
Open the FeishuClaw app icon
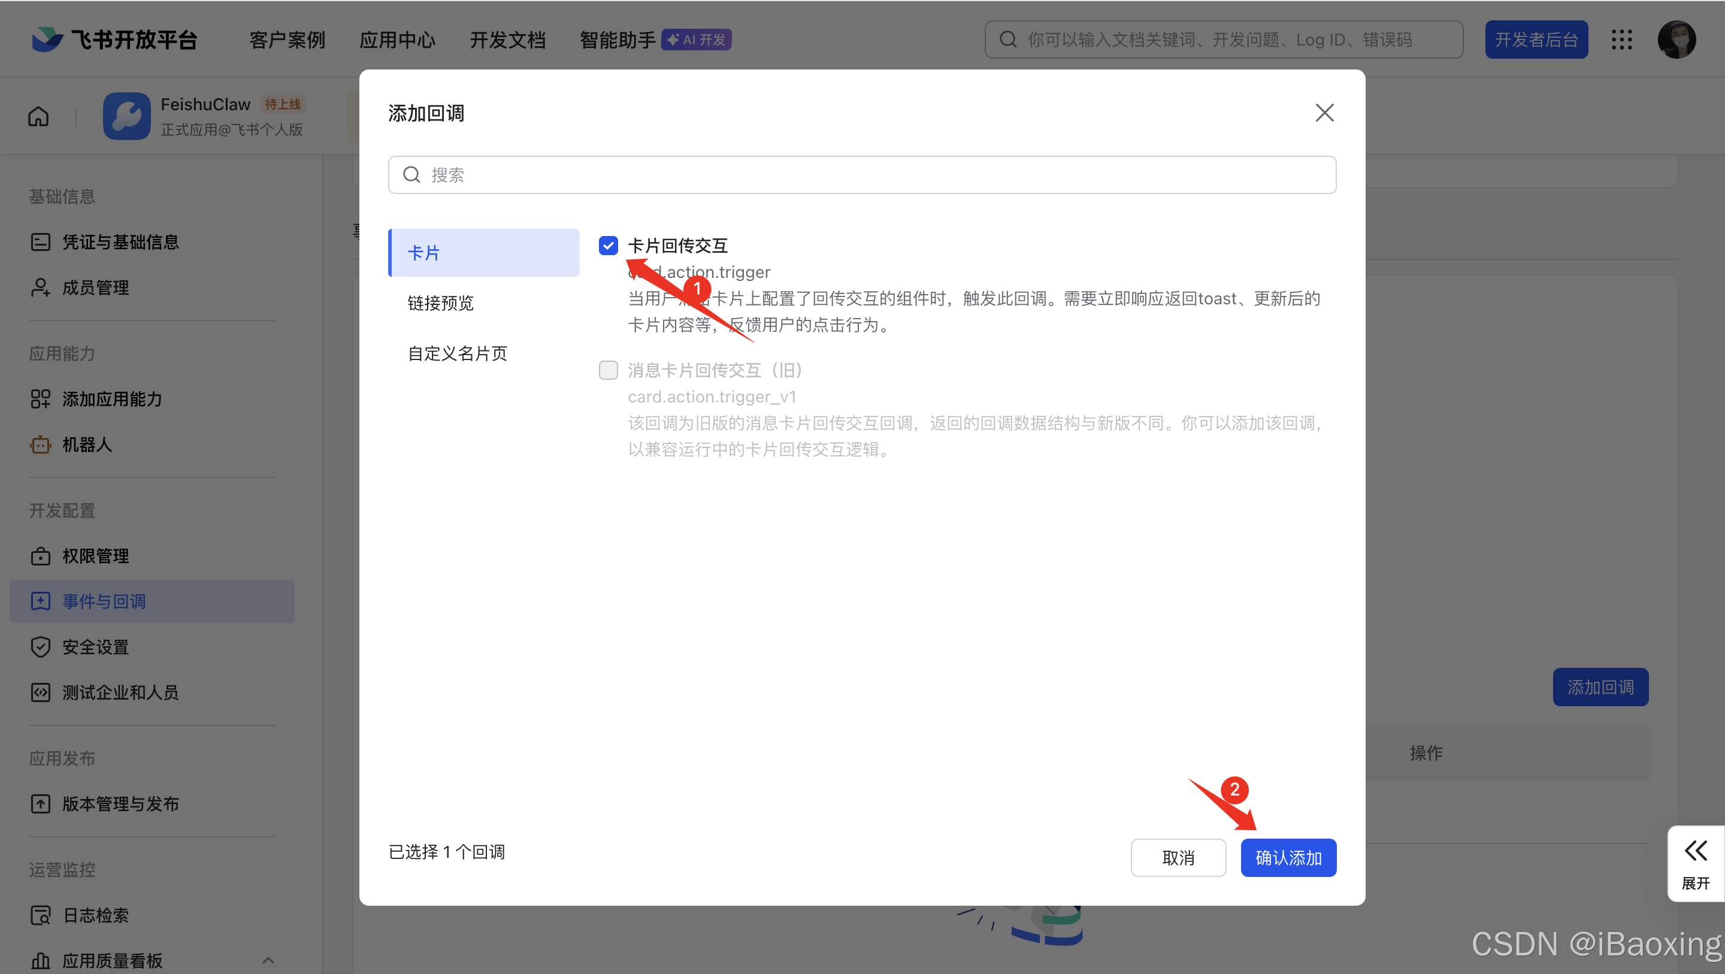point(126,115)
